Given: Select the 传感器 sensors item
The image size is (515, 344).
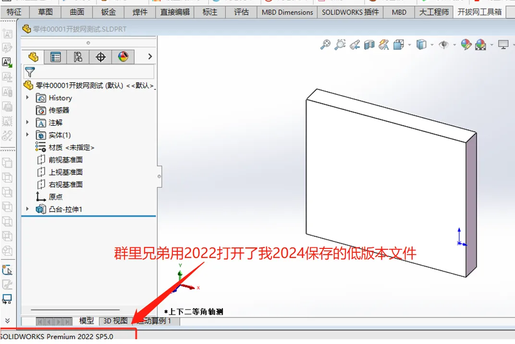Looking at the screenshot, I should click(52, 110).
